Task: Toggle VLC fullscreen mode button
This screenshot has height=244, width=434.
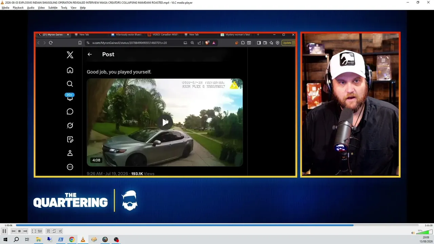Action: pos(34,231)
